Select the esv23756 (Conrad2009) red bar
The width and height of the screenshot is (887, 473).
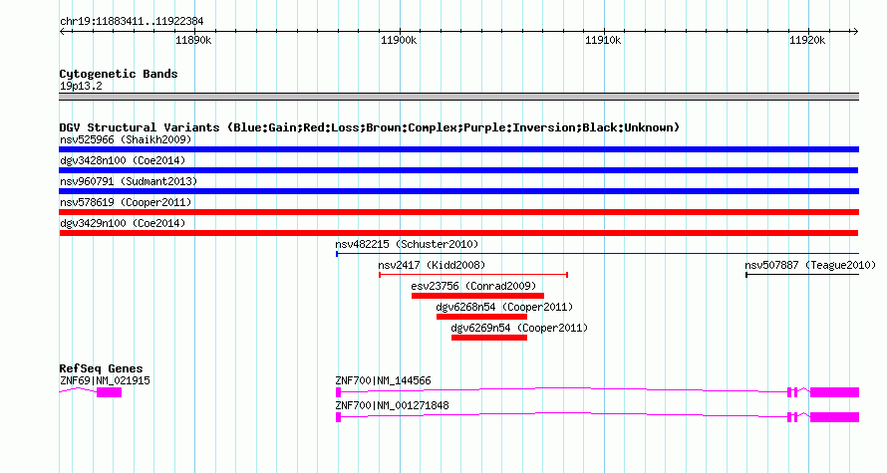pyautogui.click(x=478, y=296)
